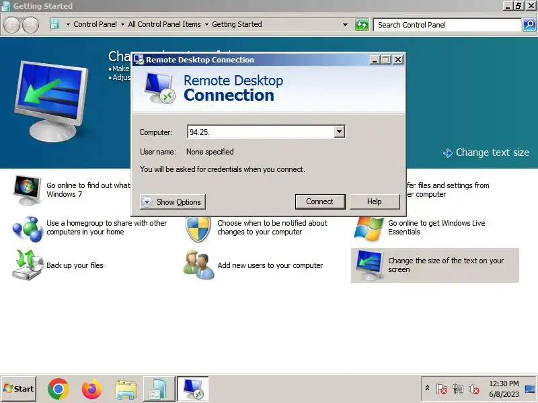Click the large monitor arrow banner image
The height and width of the screenshot is (403, 538).
click(x=52, y=102)
